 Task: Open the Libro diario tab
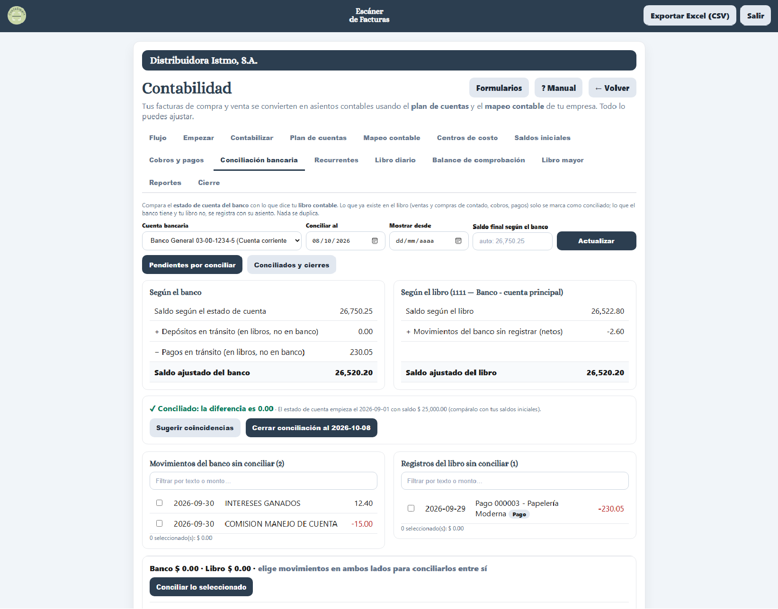pyautogui.click(x=395, y=160)
